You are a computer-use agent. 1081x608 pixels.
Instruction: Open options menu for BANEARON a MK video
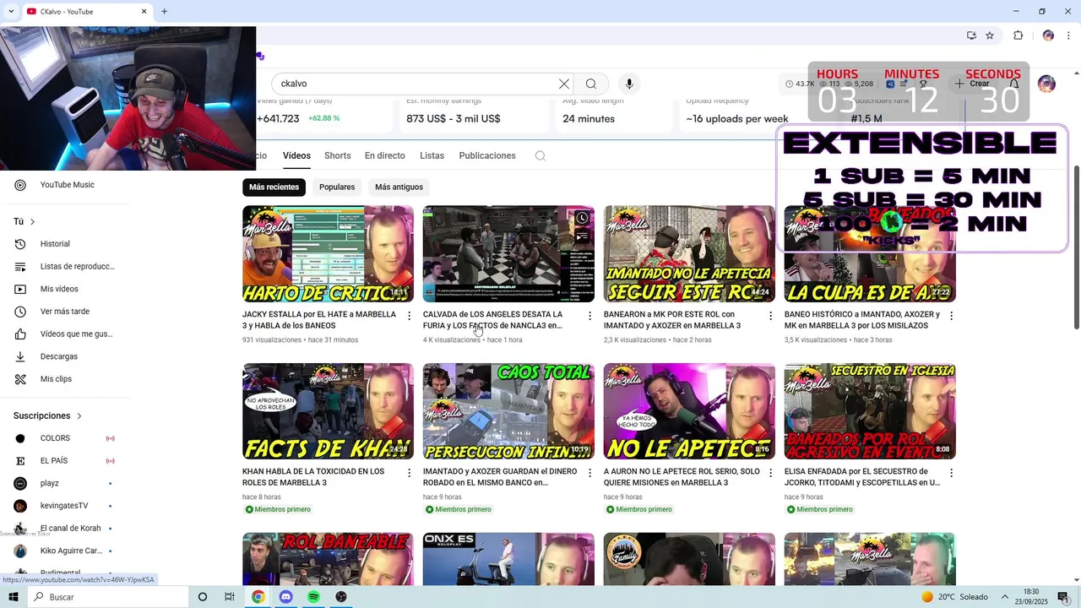point(770,316)
